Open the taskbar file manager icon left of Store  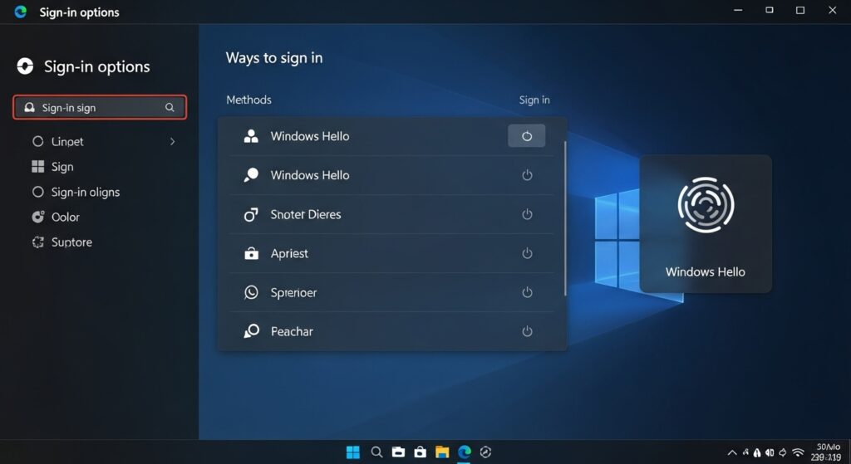[398, 452]
